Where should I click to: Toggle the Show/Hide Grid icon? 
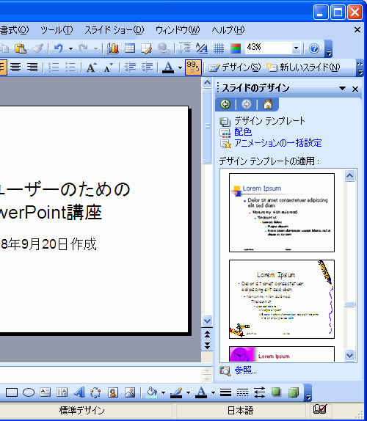[219, 48]
